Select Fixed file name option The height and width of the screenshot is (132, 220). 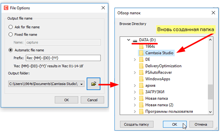[11, 34]
